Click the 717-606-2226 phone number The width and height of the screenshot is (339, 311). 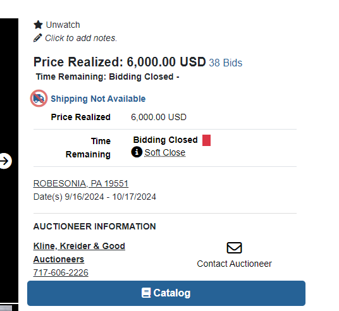coord(61,272)
